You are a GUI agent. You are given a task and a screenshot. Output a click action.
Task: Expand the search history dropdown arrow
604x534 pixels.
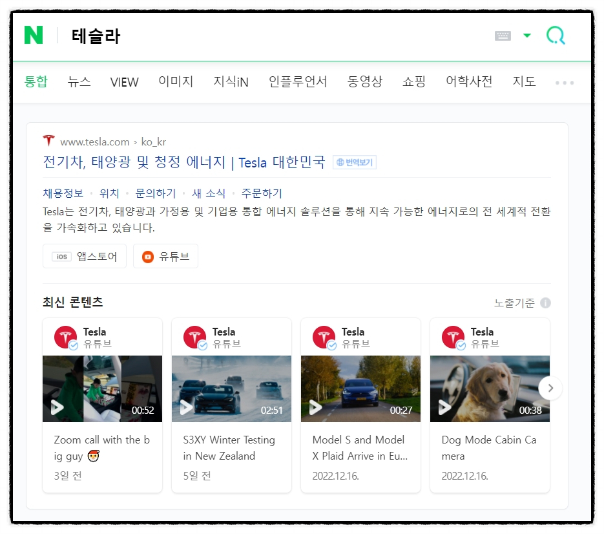(527, 36)
